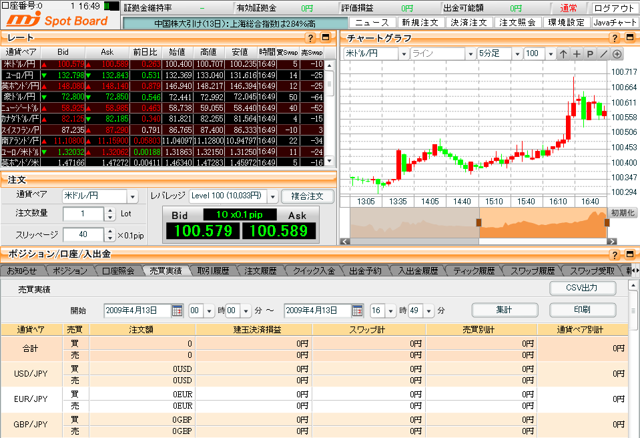Switch to スワップ履歴 tab
640x438 pixels.
pos(533,270)
